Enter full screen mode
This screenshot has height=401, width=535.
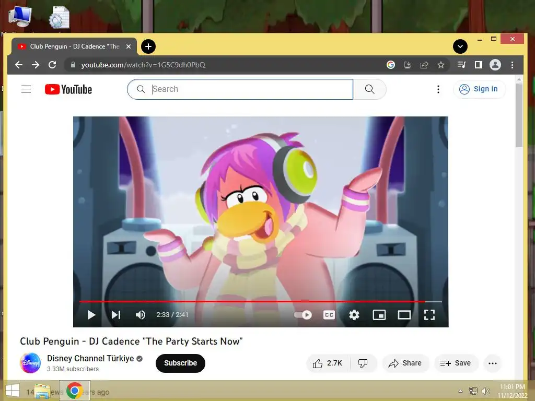(429, 315)
